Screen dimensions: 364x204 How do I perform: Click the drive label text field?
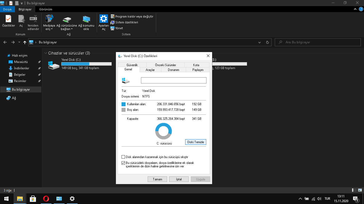pos(173,80)
